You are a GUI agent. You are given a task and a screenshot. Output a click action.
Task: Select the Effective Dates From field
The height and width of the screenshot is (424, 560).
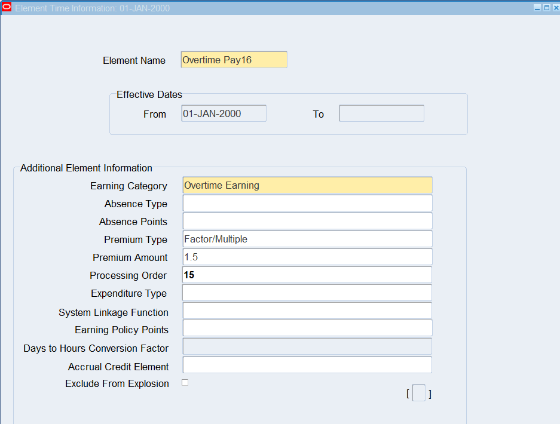(224, 113)
